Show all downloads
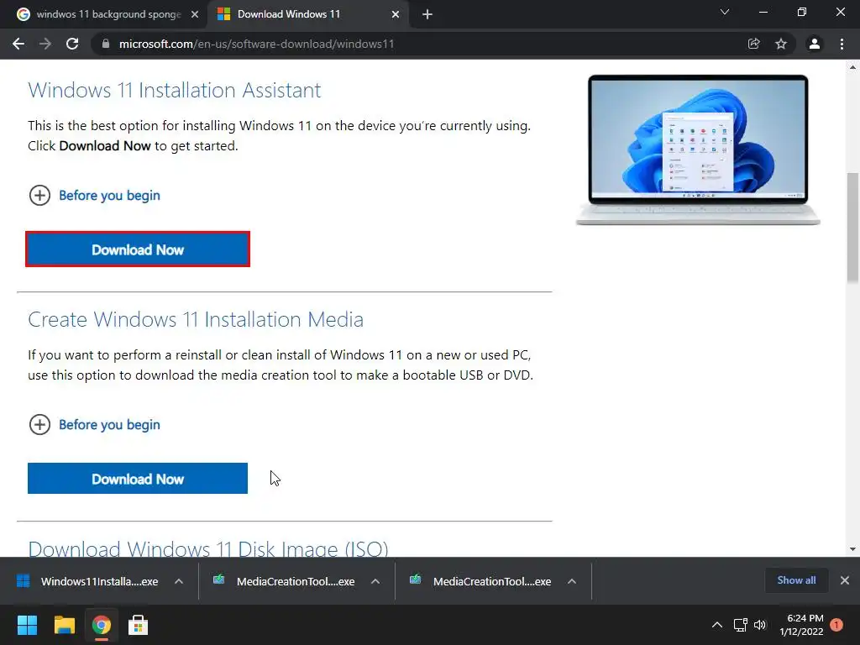860x645 pixels. tap(796, 580)
